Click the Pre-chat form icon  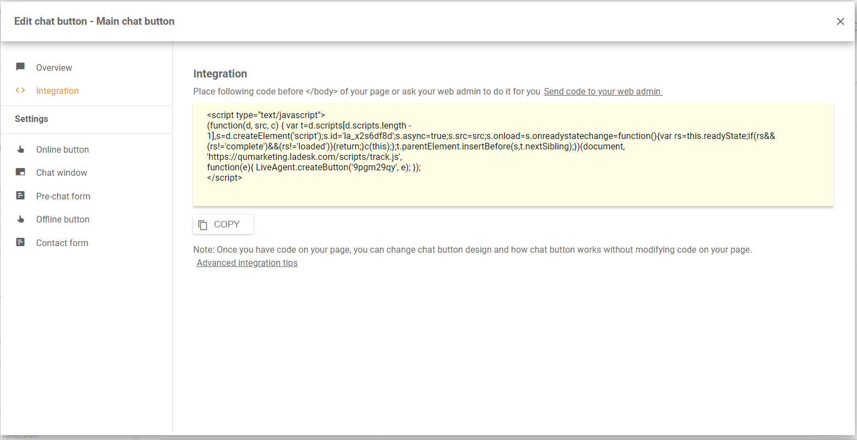20,196
